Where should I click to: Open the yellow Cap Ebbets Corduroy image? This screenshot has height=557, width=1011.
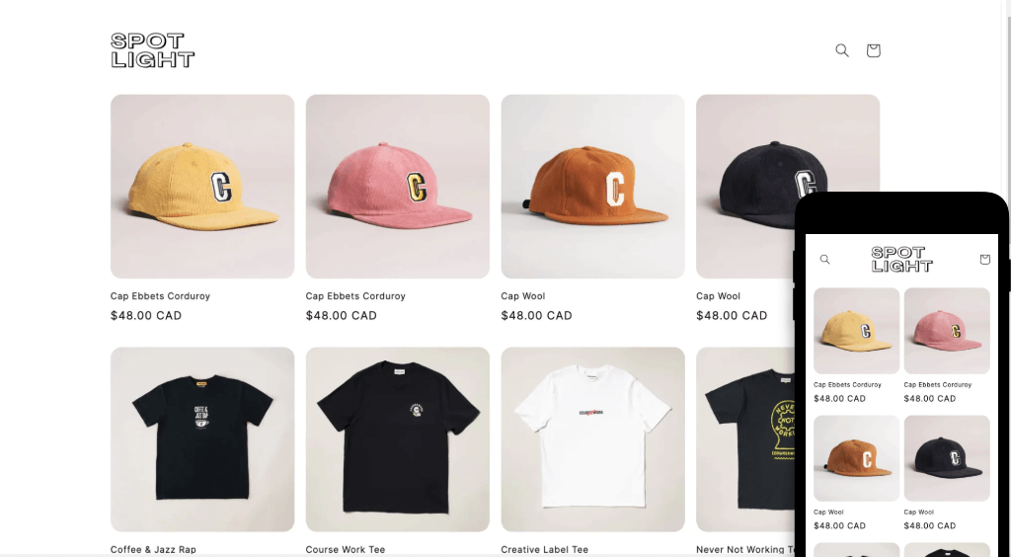(202, 187)
